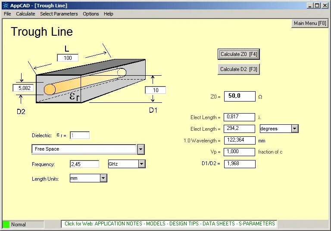
Task: Click the 'Length Units:' label
Action: 45,179
